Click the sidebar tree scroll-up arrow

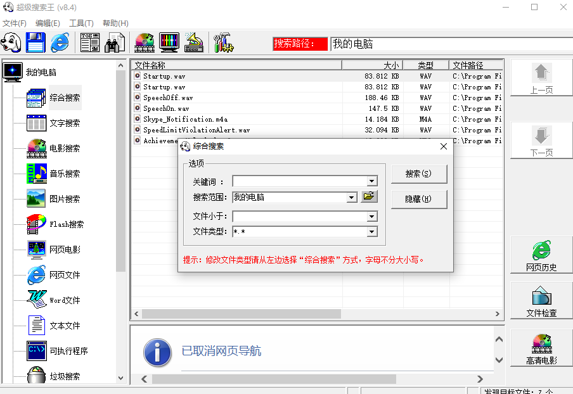120,65
